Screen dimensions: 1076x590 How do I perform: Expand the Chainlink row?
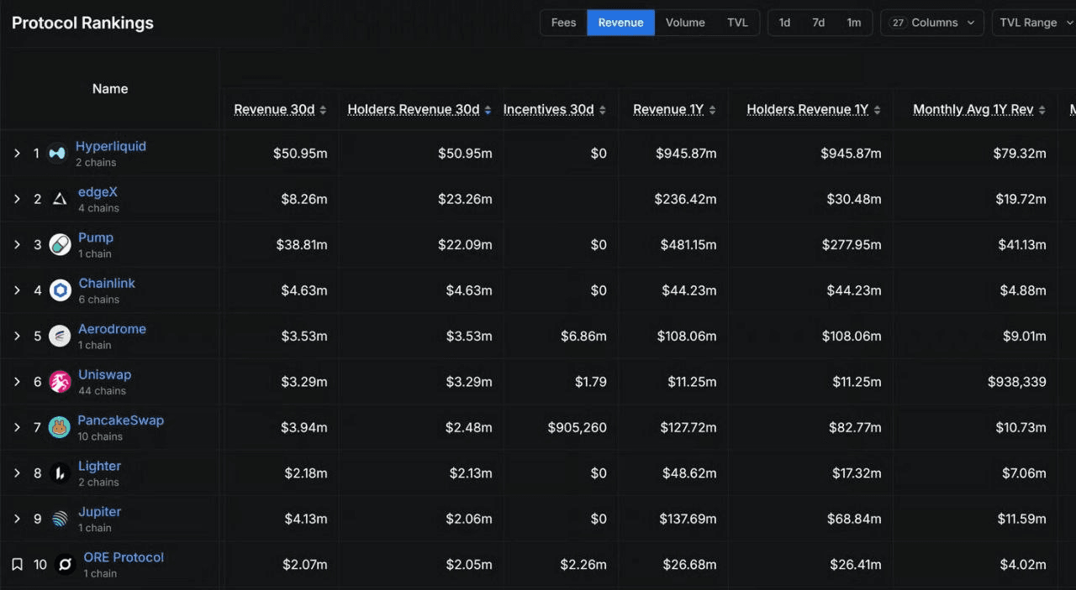coord(17,290)
